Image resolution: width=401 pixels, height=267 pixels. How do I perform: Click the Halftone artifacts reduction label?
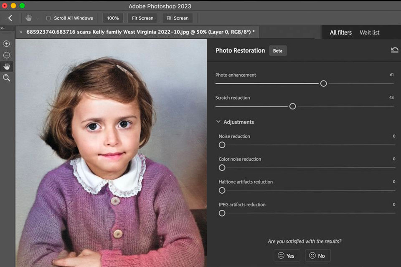246,181
